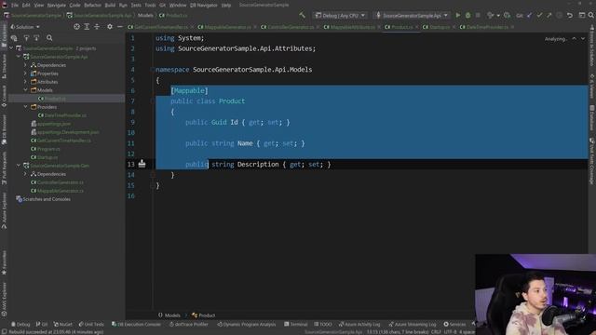Open the Debug | Any CPU configuration dropdown
Image resolution: width=596 pixels, height=335 pixels.
340,16
